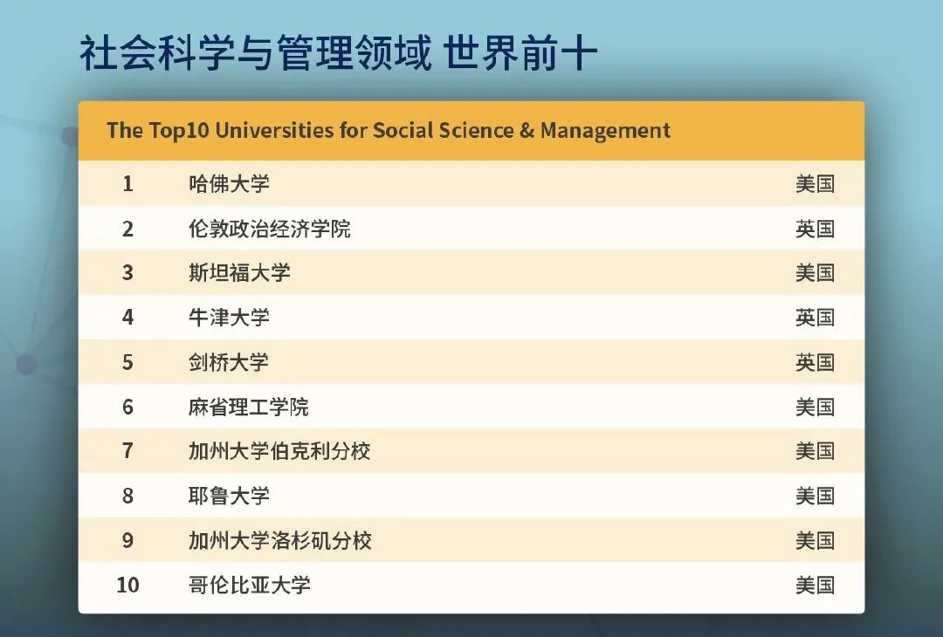The image size is (943, 637).
Task: Click rank number 5 beside 剑桥大学
Action: pyautogui.click(x=127, y=362)
